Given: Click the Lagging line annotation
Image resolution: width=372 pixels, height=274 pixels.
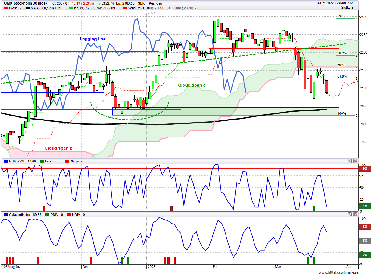Looking at the screenshot, I should [x=93, y=39].
